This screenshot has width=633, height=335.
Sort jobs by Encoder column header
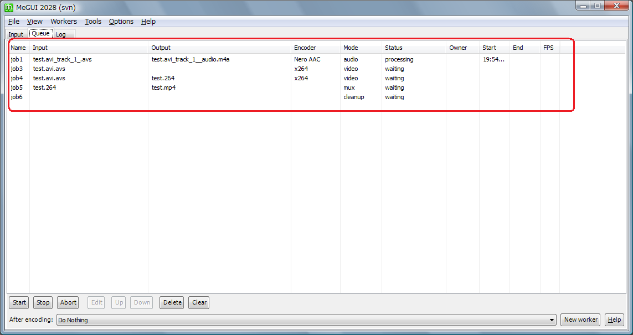pos(305,48)
